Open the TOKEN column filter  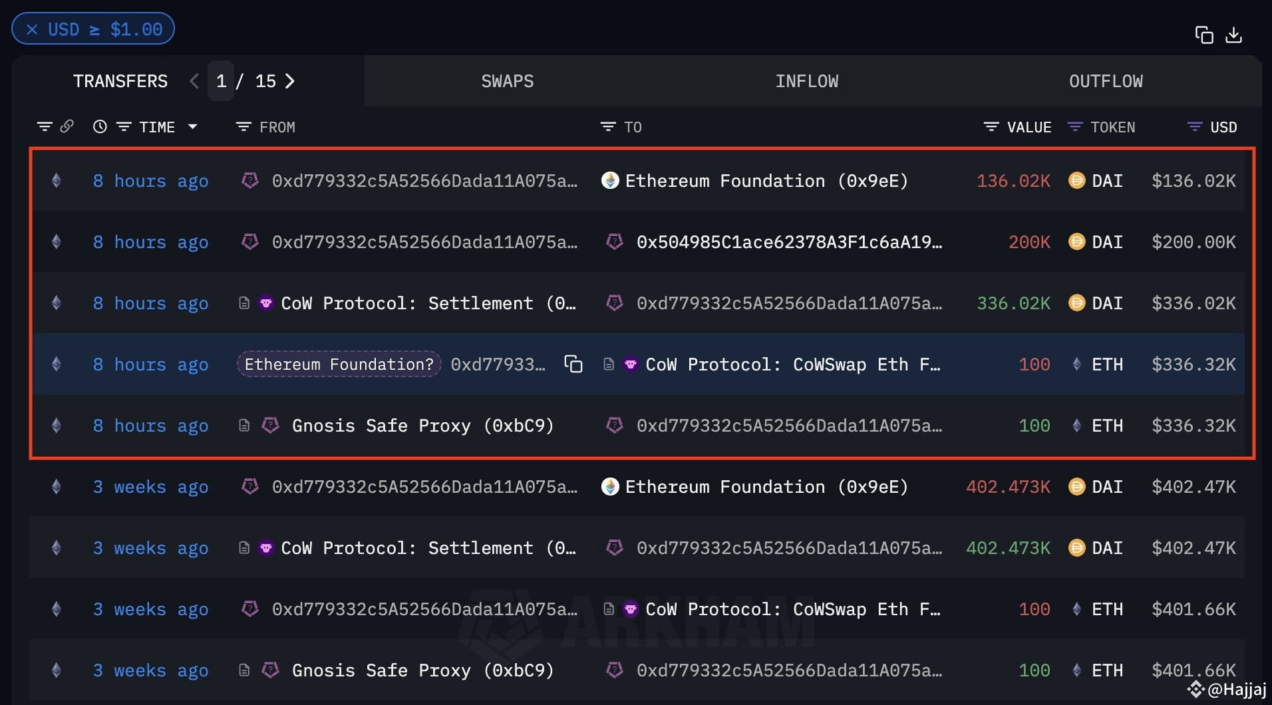tap(1075, 126)
